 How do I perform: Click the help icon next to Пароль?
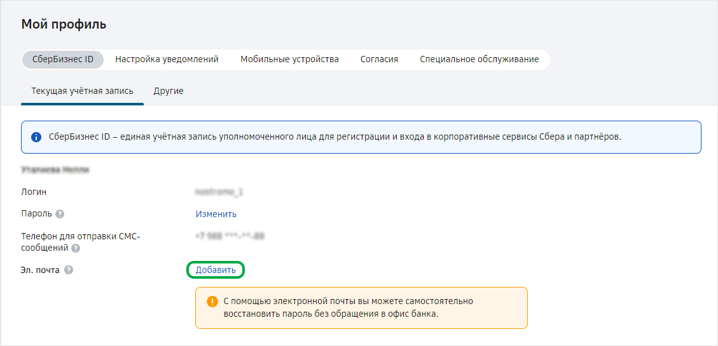60,214
